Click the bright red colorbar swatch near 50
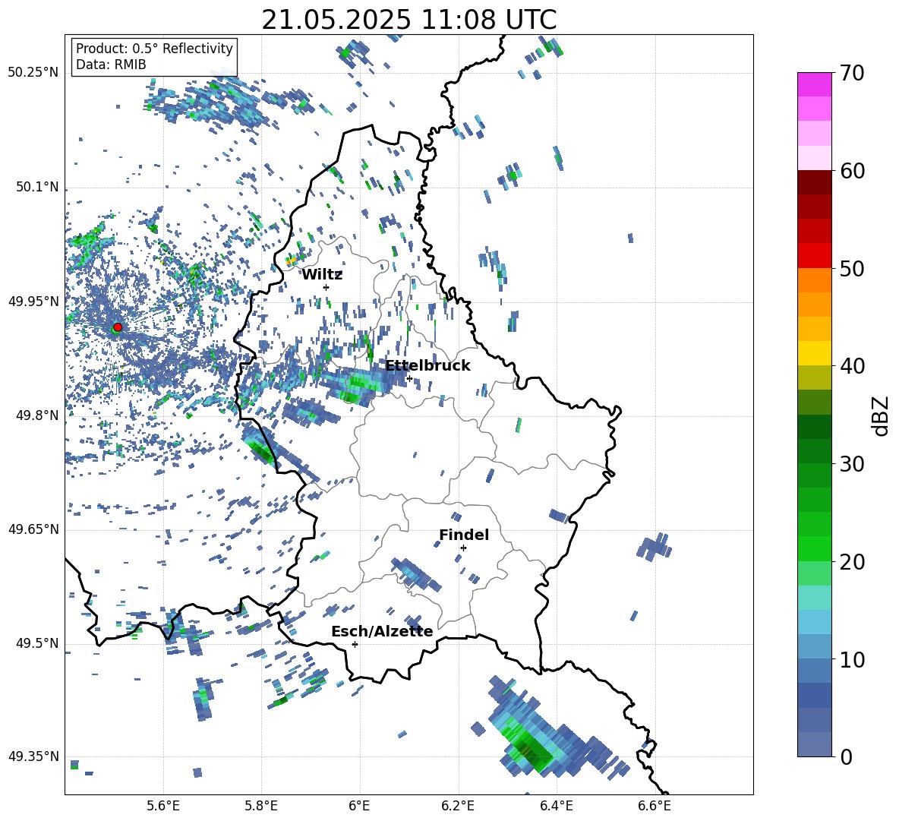Viewport: 899px width, 821px height. click(x=814, y=256)
